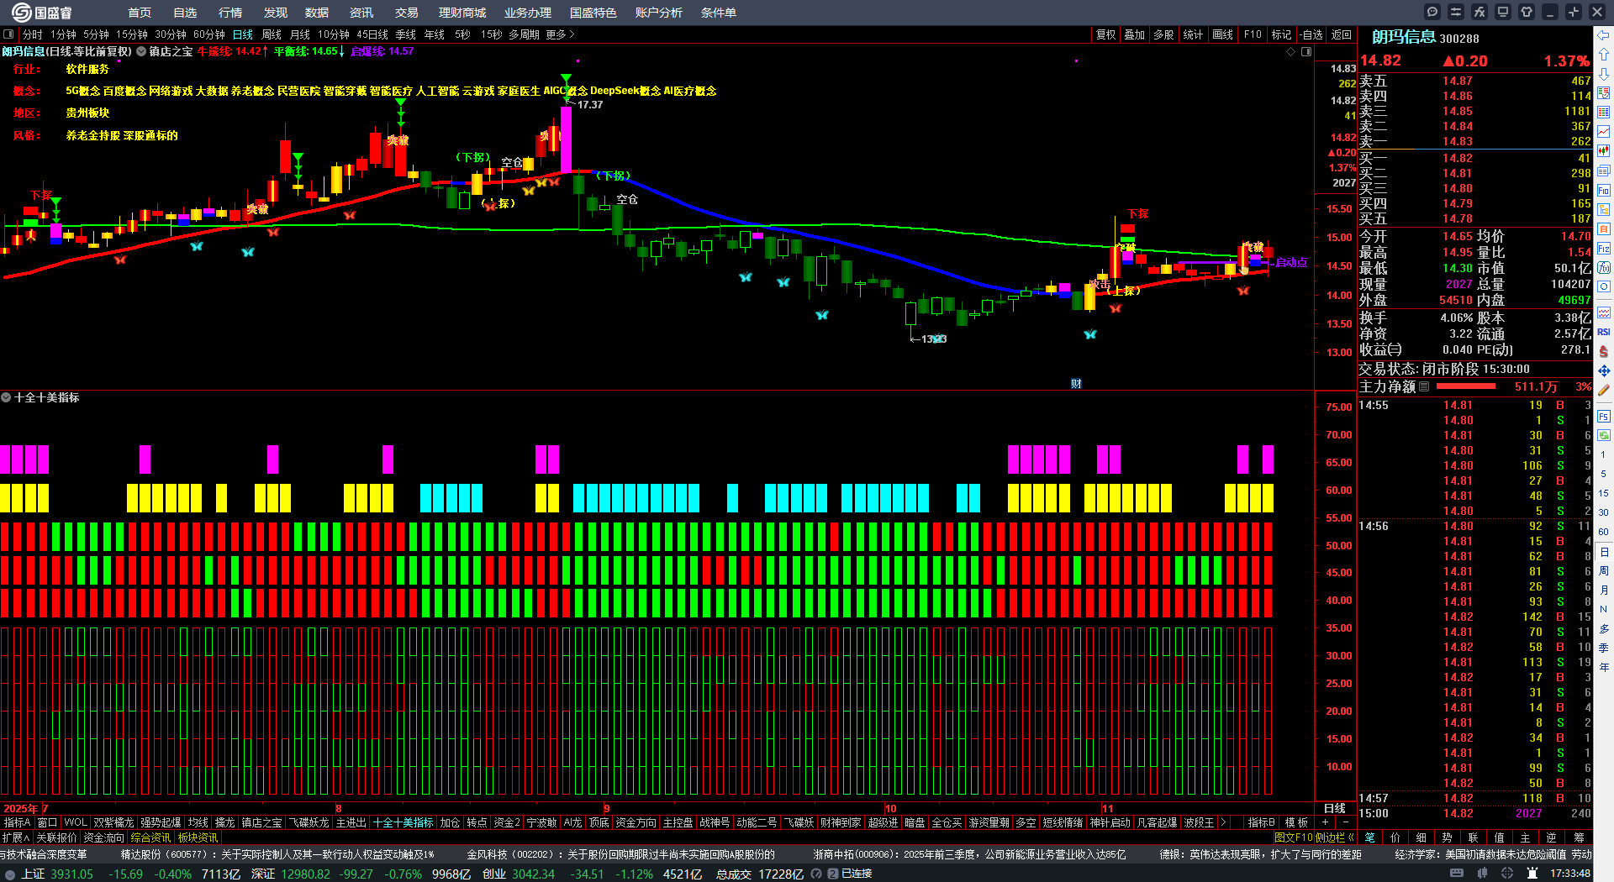
Task: Toggle 复权 price adjustment
Action: (1105, 34)
